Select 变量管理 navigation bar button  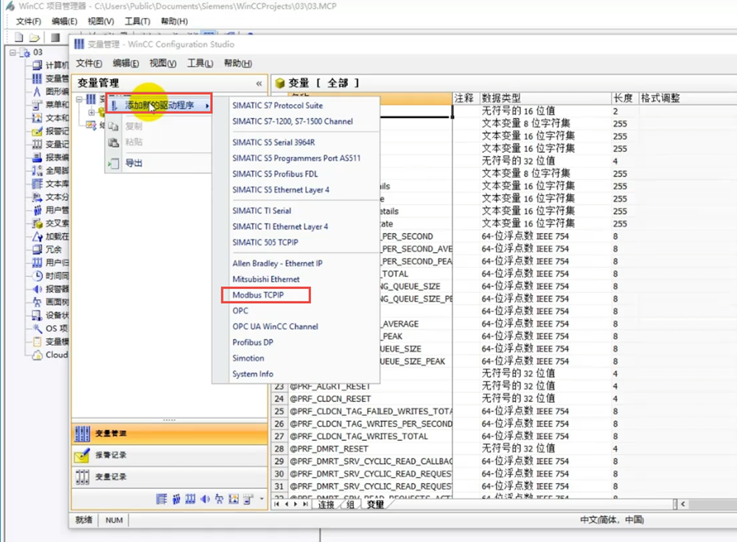click(170, 434)
